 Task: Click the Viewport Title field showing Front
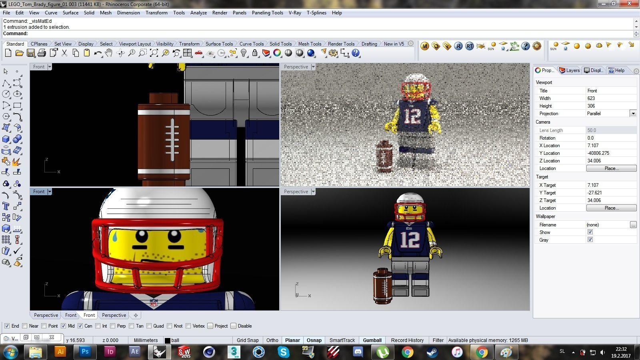point(611,91)
